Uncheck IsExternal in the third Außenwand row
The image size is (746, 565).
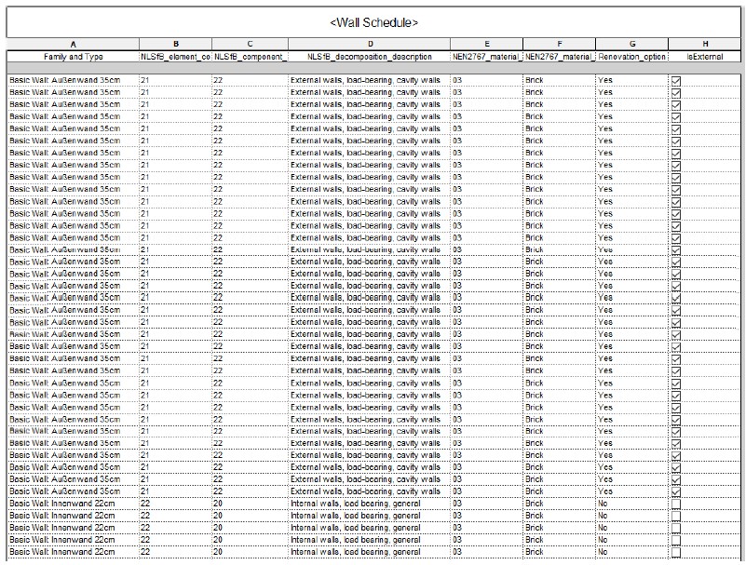[x=675, y=105]
